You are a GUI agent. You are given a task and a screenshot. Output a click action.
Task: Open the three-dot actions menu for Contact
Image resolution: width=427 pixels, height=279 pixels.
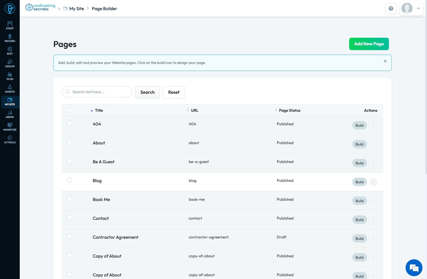[373, 220]
